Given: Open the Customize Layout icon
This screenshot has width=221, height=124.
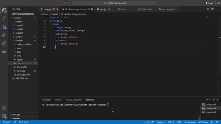Looking at the screenshot, I should coord(219,3).
